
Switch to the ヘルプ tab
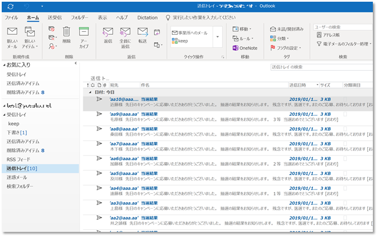click(122, 18)
